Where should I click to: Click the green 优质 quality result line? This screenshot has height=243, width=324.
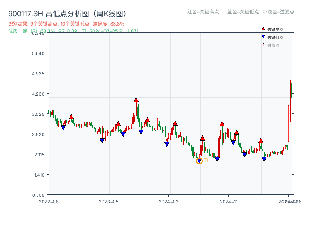click(73, 31)
